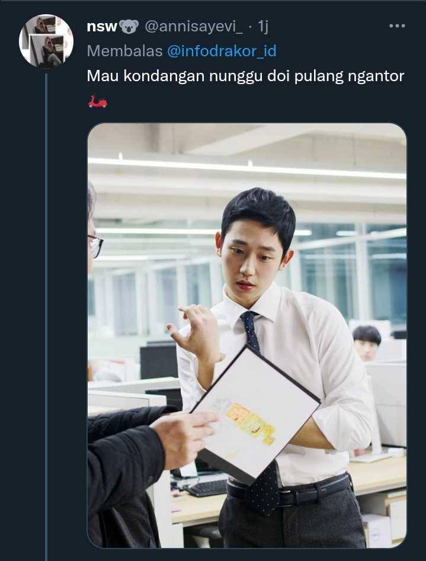Click the koala emoji beside nsw
Viewport: 426px width, 561px height.
tap(129, 27)
